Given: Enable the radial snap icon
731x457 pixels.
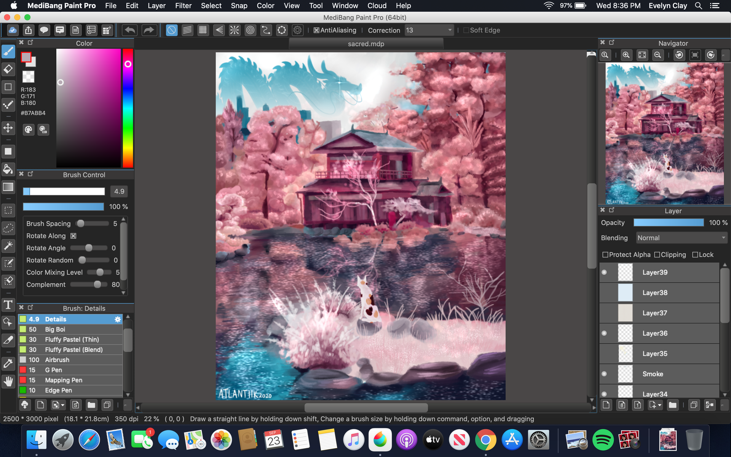Looking at the screenshot, I should pos(235,30).
